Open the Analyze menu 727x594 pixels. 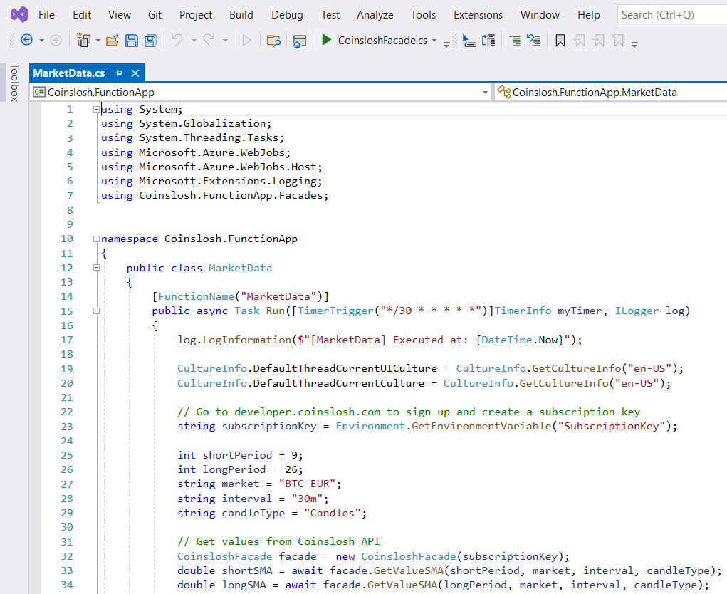coord(375,15)
